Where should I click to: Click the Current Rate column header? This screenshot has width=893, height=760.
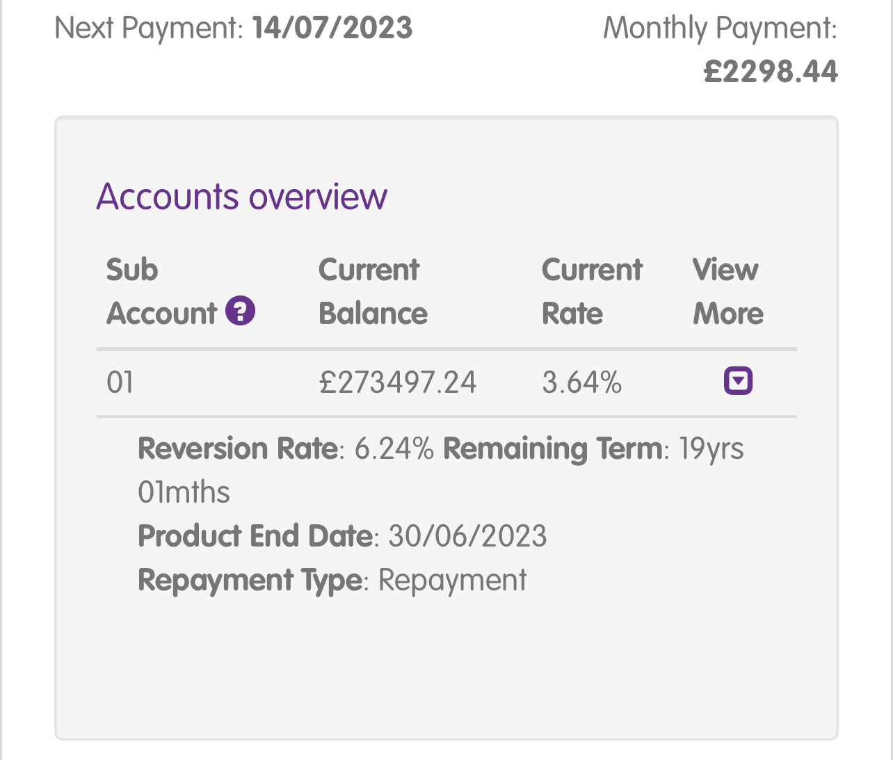coord(592,291)
